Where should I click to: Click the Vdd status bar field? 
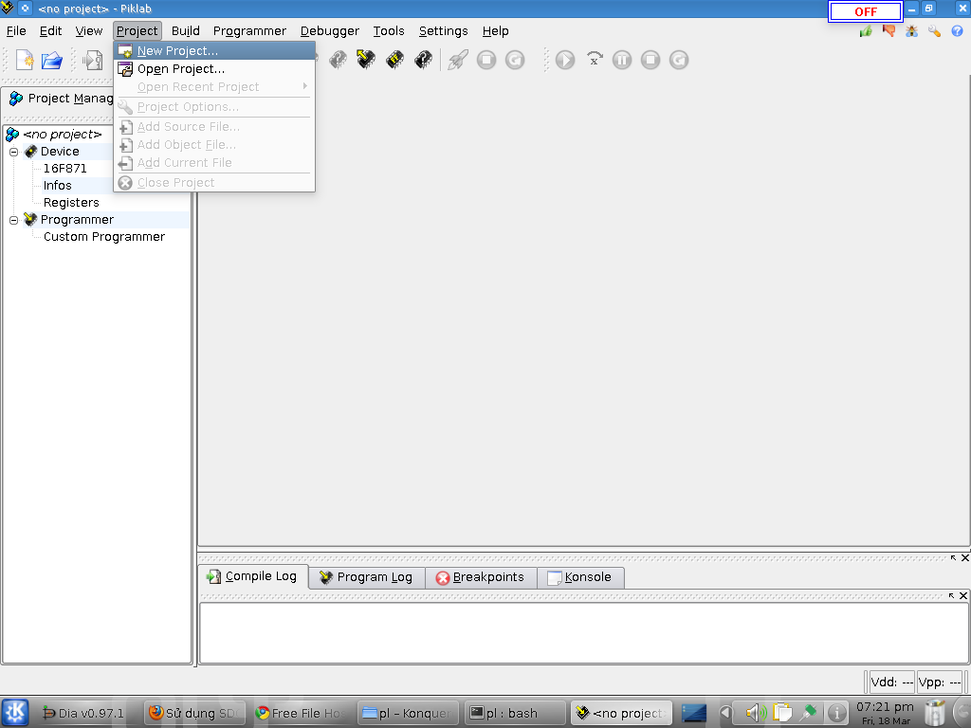pyautogui.click(x=891, y=682)
